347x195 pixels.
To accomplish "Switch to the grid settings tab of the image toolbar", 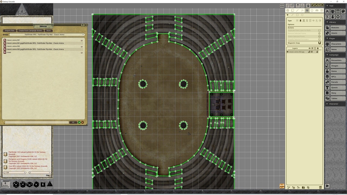I will 322,11.
